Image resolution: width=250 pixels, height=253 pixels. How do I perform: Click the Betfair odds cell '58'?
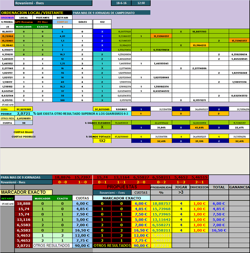click(62, 95)
